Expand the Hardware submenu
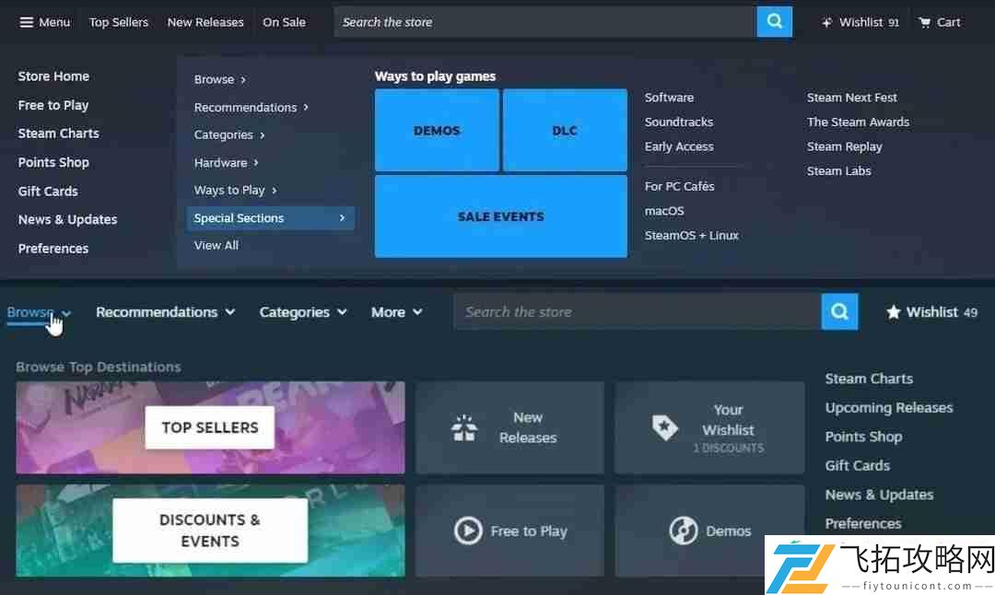Screen dimensions: 995x595 pyautogui.click(x=226, y=163)
